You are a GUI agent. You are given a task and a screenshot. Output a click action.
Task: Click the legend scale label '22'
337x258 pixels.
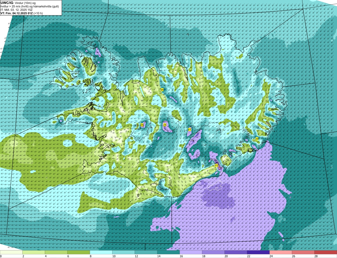click(x=248, y=256)
